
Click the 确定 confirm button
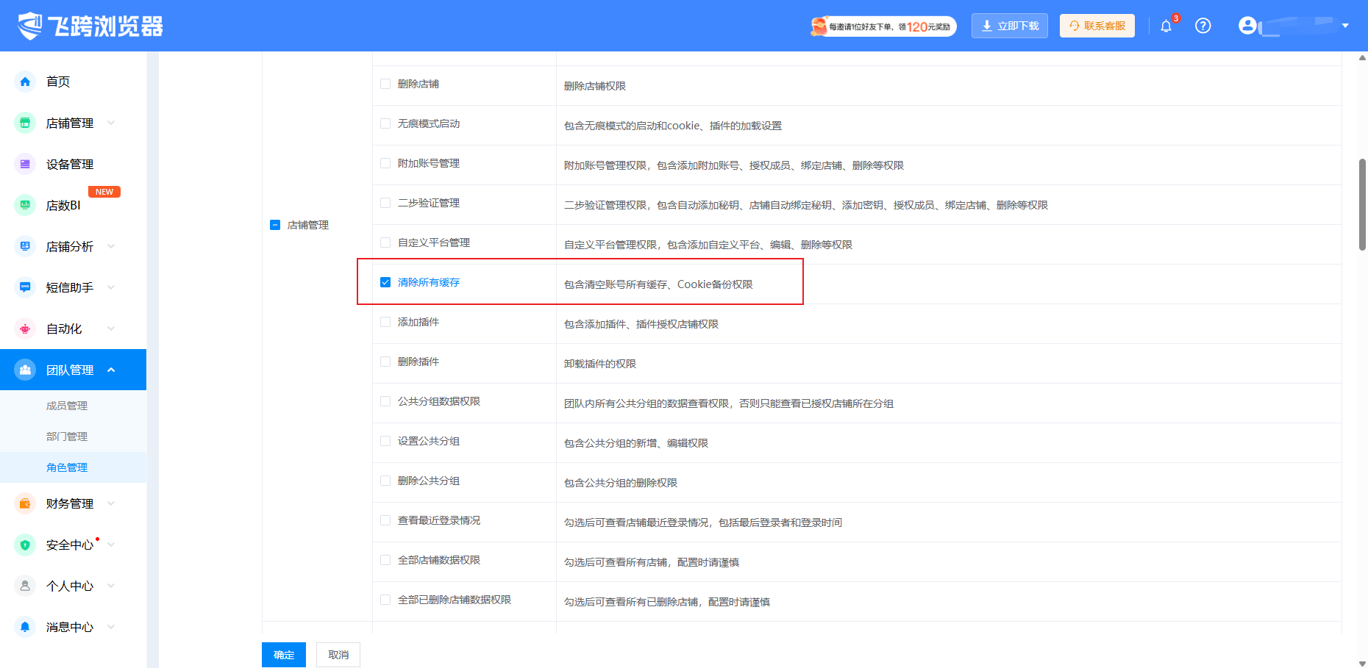(284, 655)
